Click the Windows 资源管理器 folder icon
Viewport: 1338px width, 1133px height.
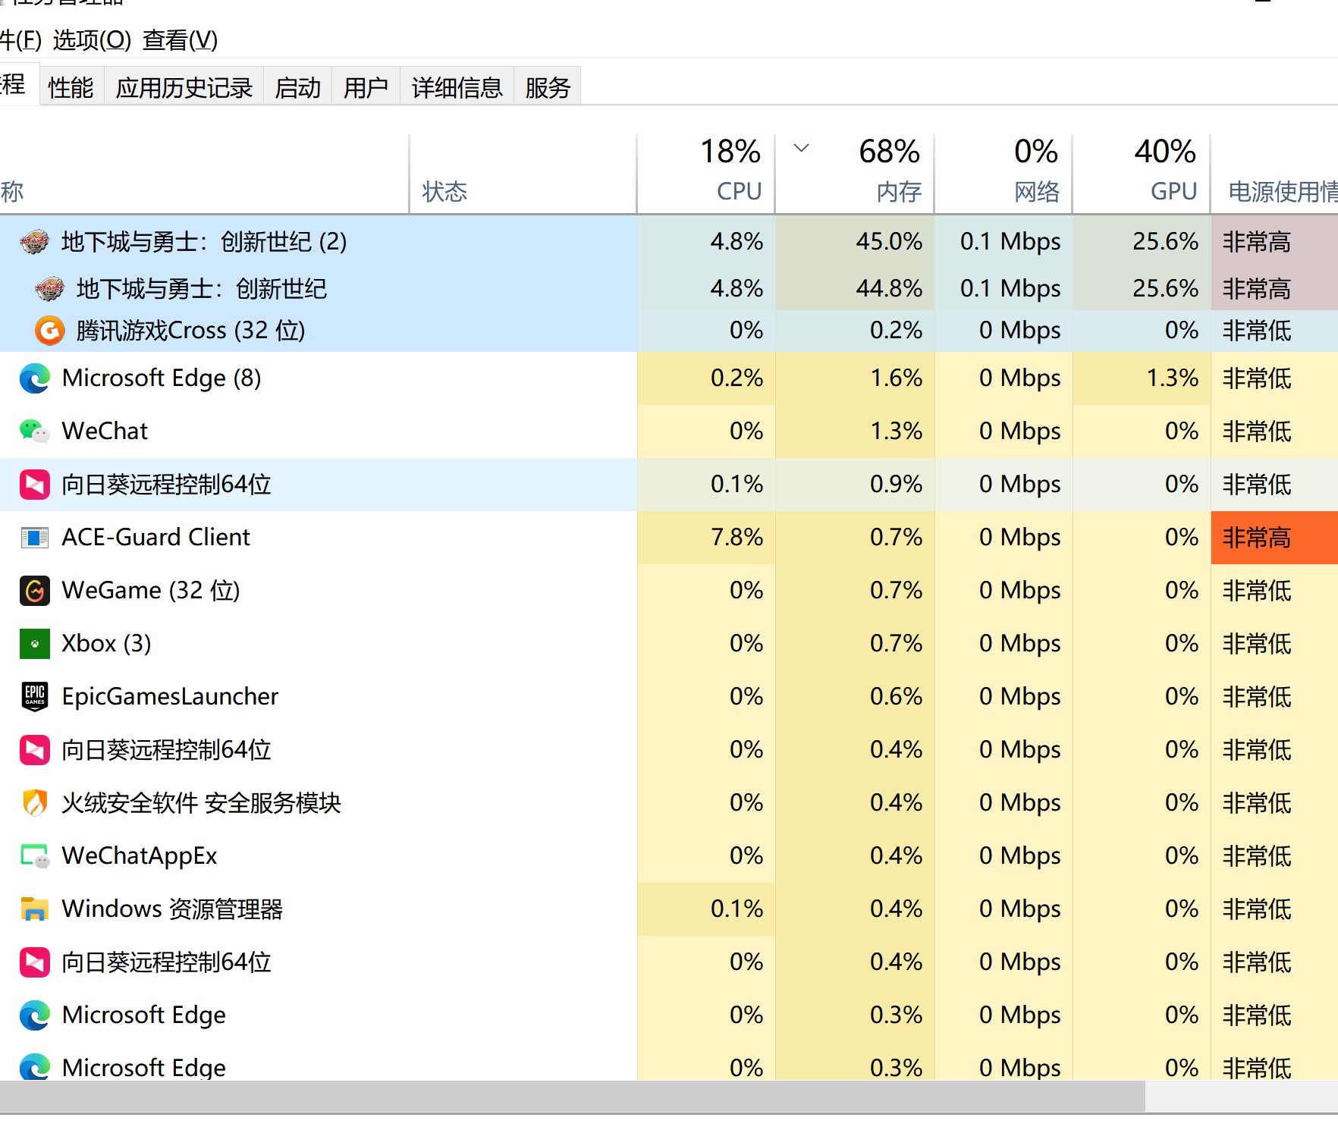(34, 909)
